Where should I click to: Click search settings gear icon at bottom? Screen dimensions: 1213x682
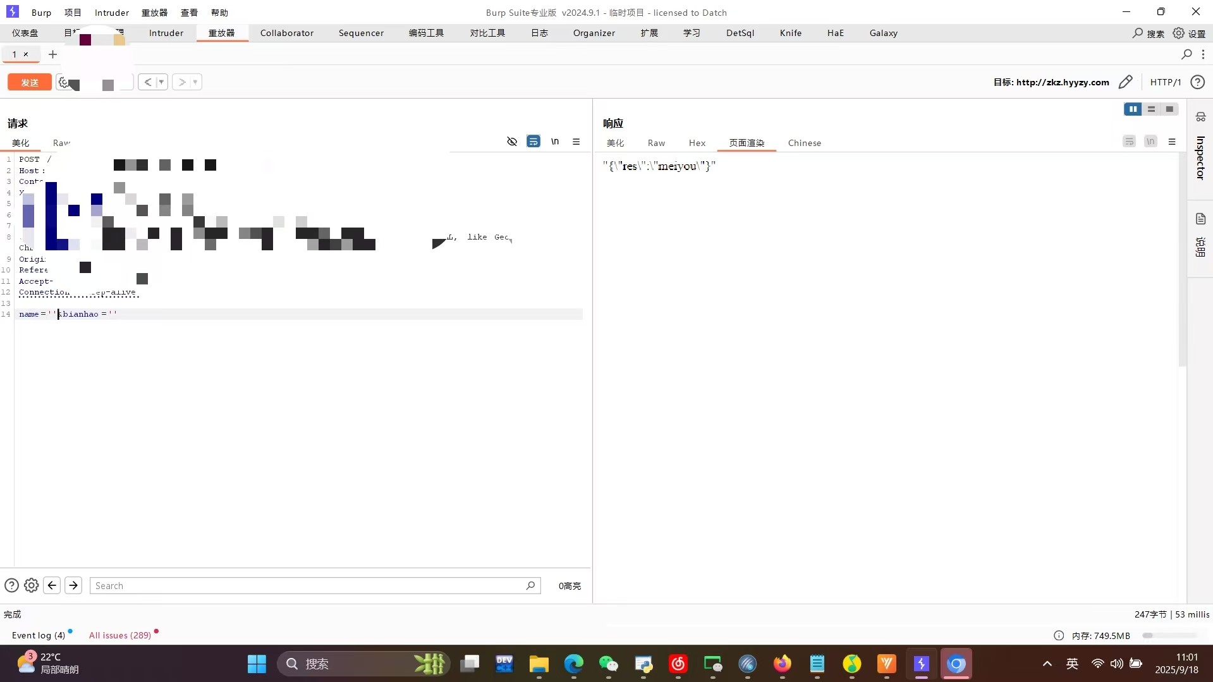coord(31,586)
